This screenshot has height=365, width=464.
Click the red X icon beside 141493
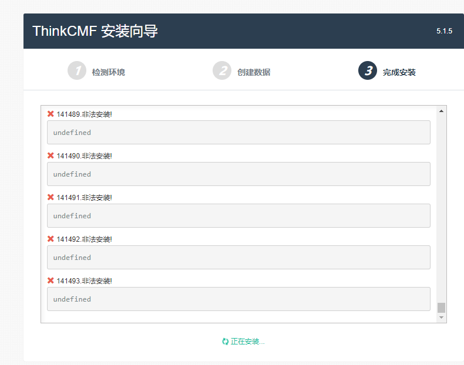point(51,280)
